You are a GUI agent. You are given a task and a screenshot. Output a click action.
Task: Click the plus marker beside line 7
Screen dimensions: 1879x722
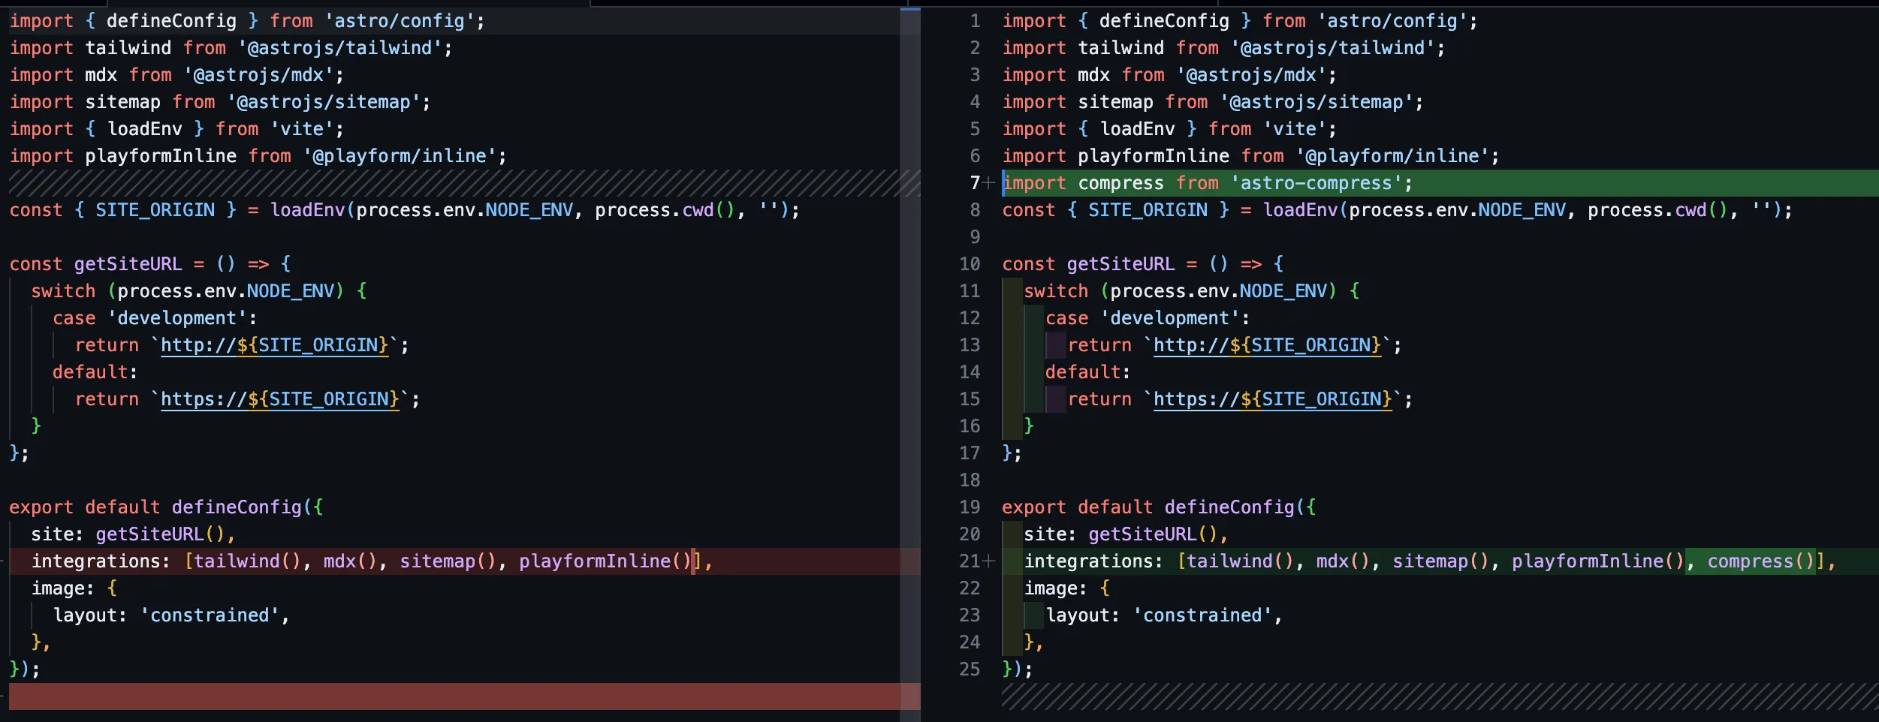click(989, 183)
